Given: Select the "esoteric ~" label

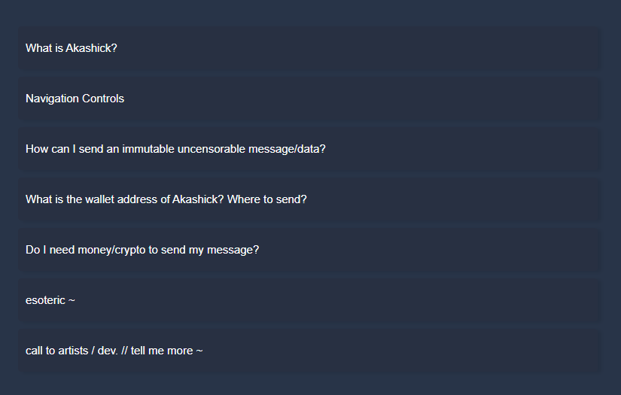Looking at the screenshot, I should pyautogui.click(x=50, y=300).
